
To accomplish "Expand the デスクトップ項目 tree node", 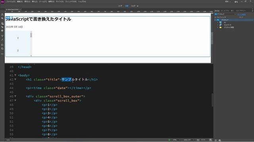I will click(x=217, y=28).
